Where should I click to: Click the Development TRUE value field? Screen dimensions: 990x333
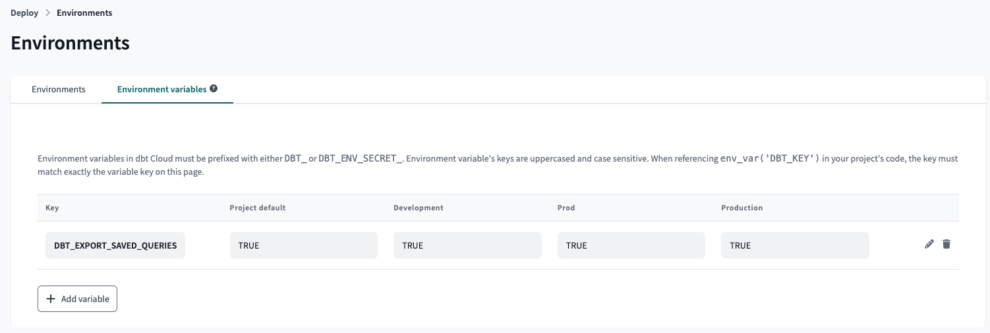tap(467, 245)
